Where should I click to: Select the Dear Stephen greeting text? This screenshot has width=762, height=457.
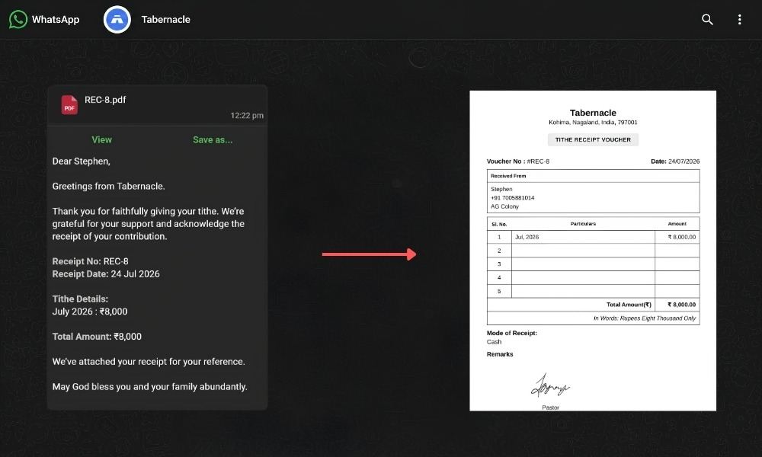click(x=82, y=161)
